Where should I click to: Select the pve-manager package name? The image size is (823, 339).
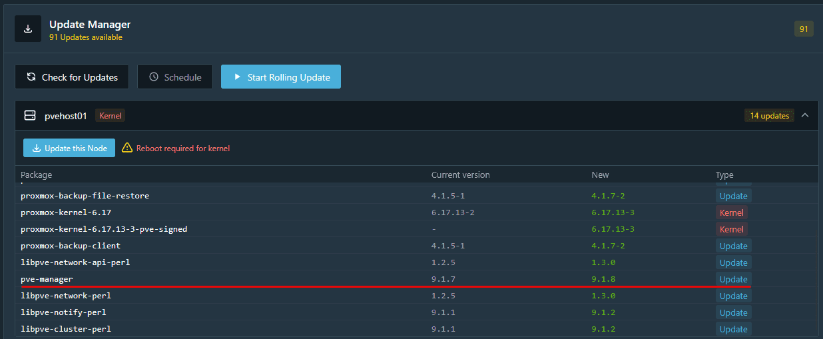[47, 279]
